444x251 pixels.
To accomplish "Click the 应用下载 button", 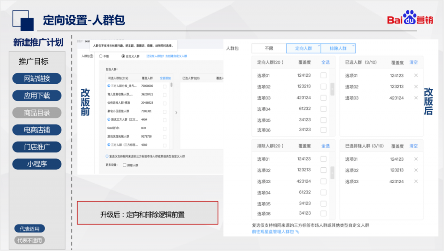I will [37, 96].
